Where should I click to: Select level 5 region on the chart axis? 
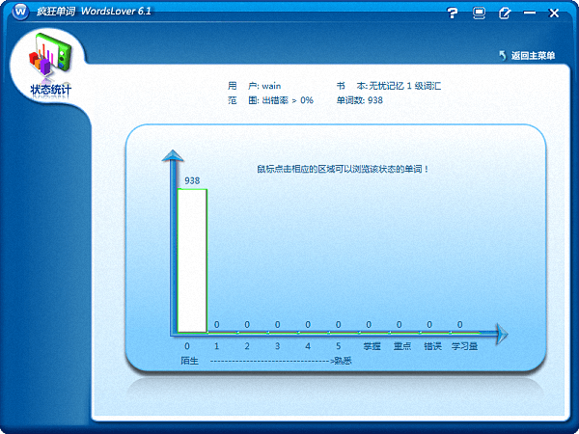[x=338, y=345]
